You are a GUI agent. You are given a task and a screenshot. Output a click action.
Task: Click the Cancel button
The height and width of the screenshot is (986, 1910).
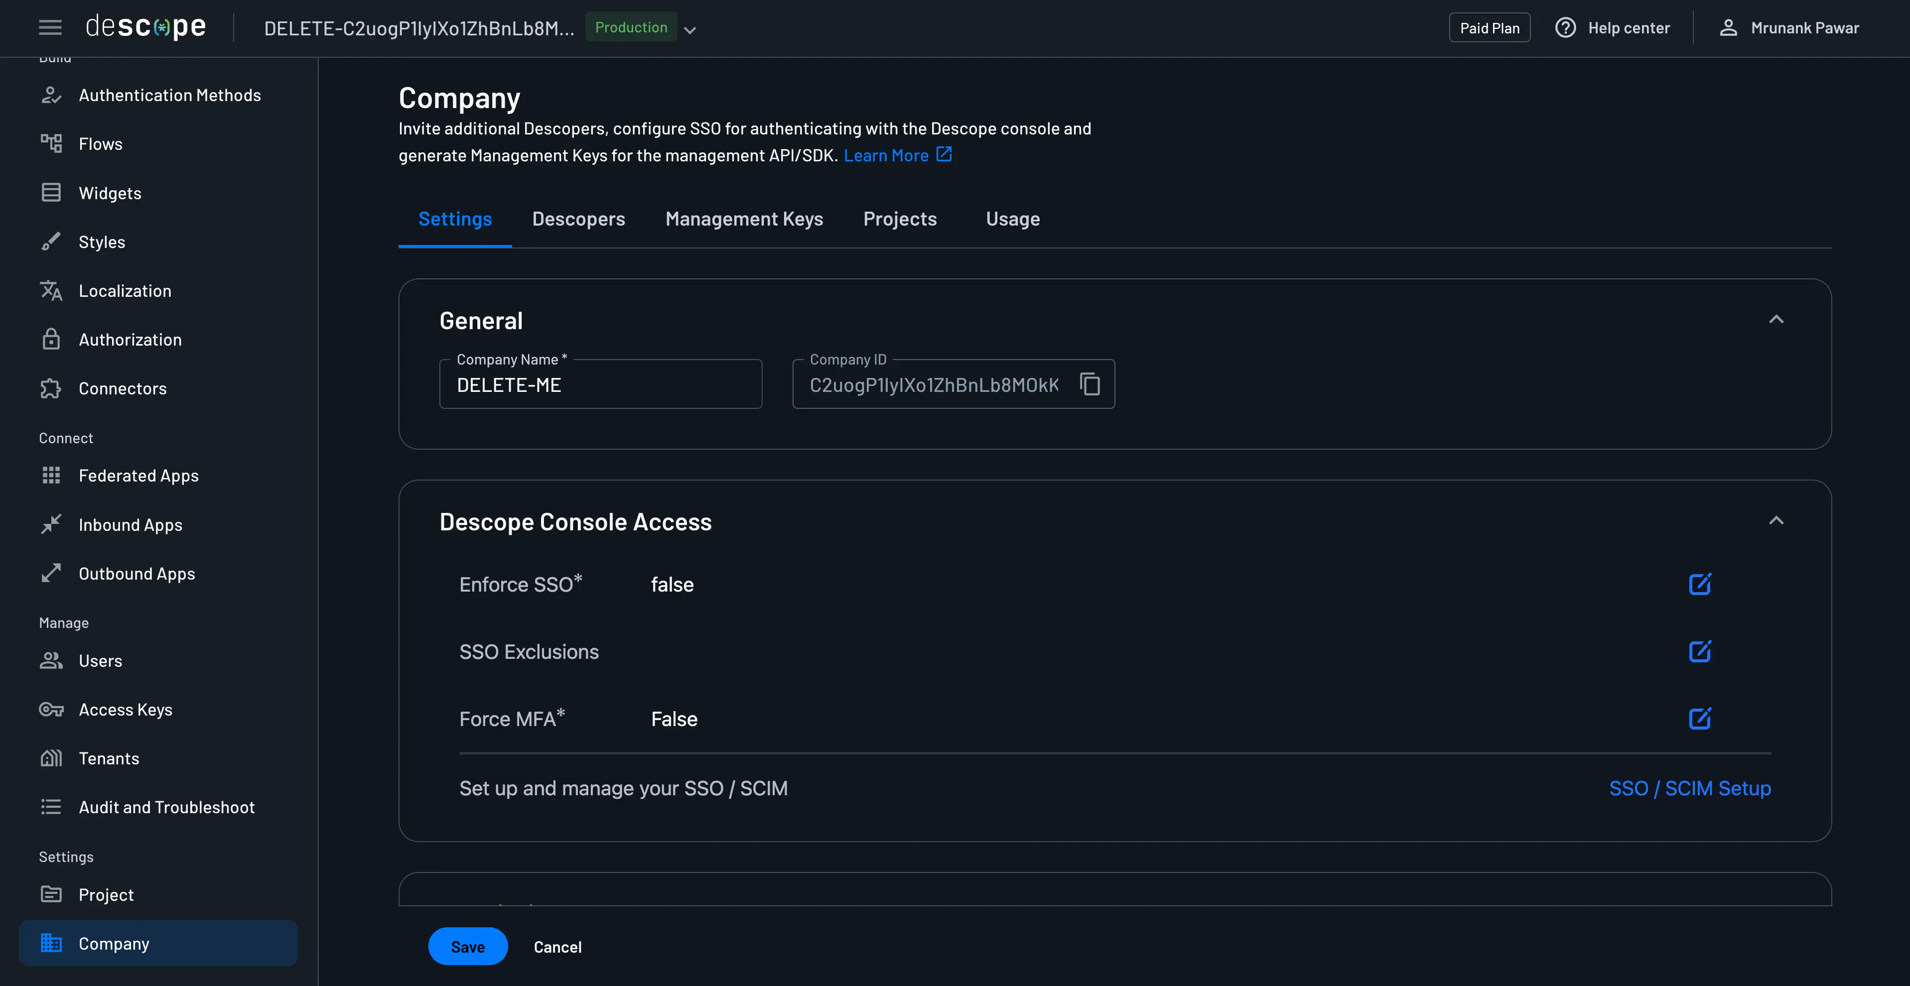(x=557, y=947)
